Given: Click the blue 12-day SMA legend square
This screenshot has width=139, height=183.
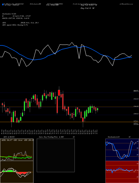Looking at the screenshot, I should coord(3,4).
